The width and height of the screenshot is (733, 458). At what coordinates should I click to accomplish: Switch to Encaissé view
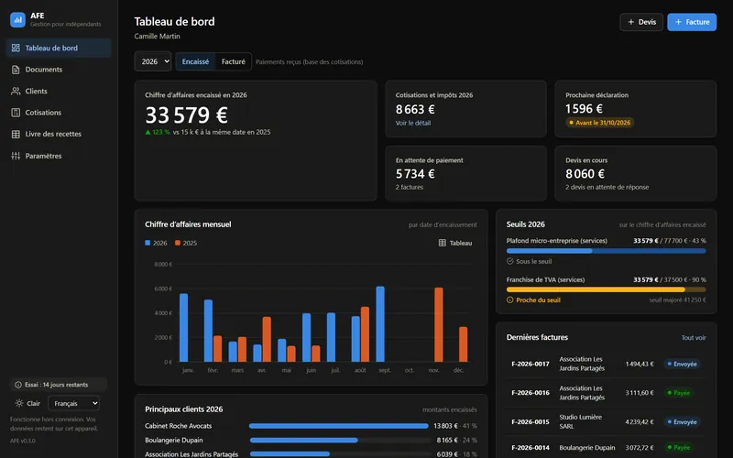tap(195, 61)
